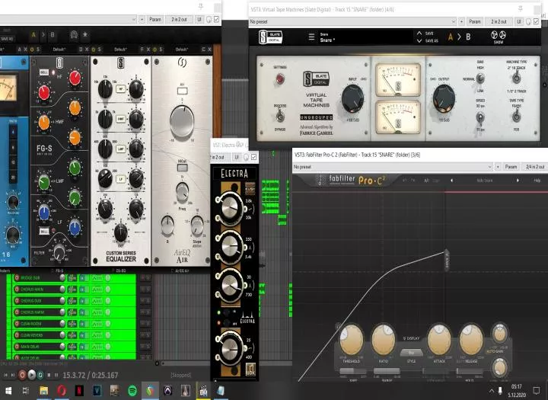Open the Windows Start menu
Screen dimensions: 548x400
tap(8, 391)
